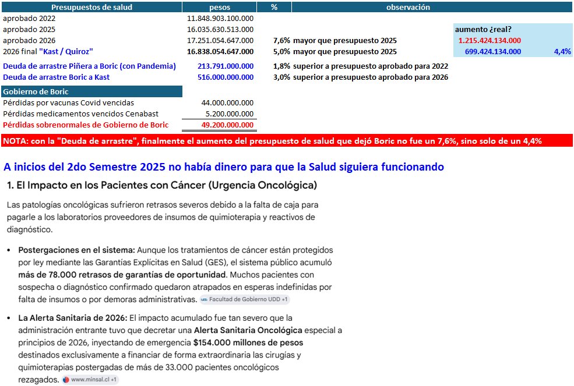Viewport: 574px width, 386px height.
Task: Select the value 516.000.000.000
Action: click(226, 77)
